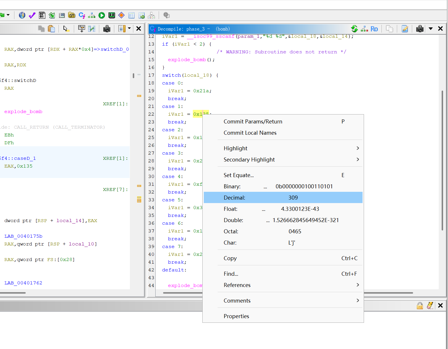Open Listing field editor dropdown arrow
448x349 pixels.
129,28
